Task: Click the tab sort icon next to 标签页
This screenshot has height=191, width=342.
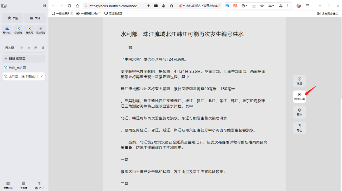Action: (29, 48)
